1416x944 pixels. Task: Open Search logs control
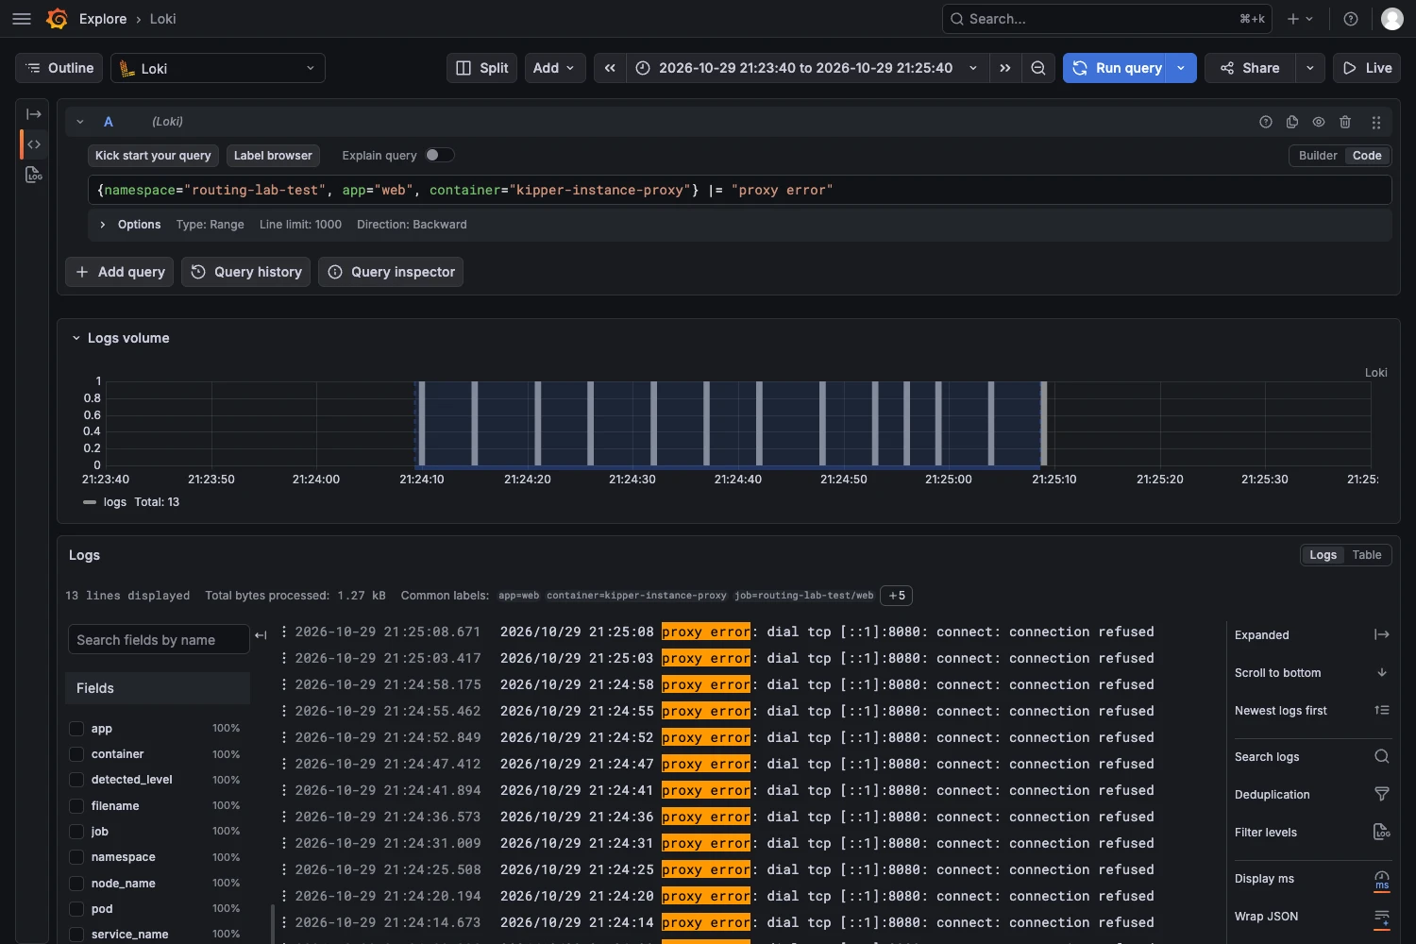(1312, 757)
